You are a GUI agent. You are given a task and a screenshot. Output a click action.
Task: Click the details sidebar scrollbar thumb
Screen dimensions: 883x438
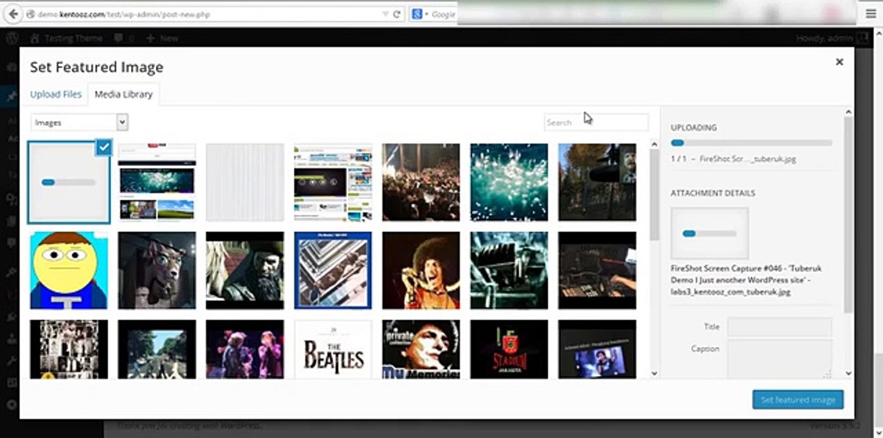(x=849, y=215)
